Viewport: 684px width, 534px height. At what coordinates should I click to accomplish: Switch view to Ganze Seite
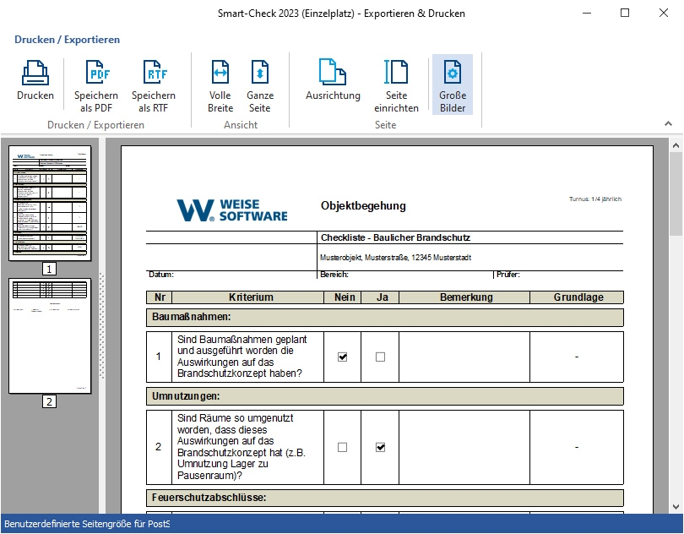tap(260, 84)
